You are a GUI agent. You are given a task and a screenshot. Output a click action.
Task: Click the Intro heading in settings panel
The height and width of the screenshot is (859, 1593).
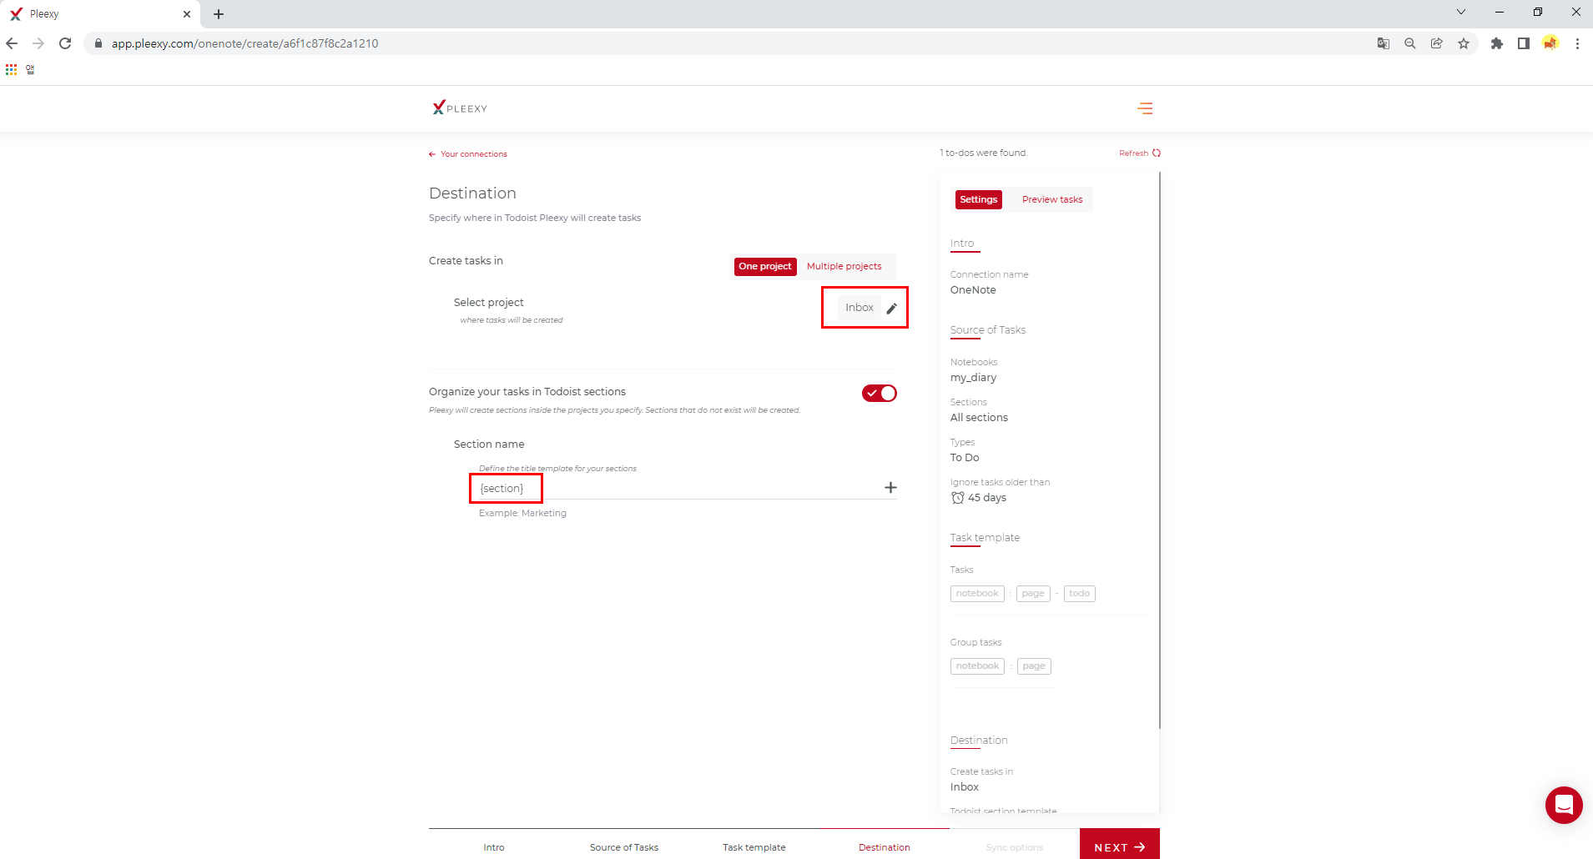[962, 244]
